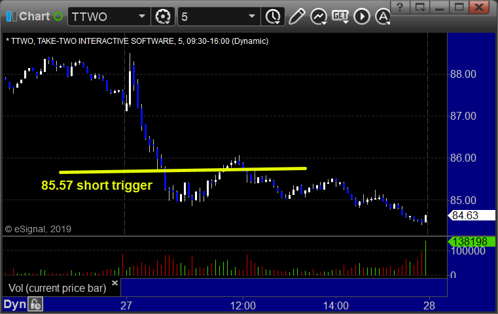This screenshot has height=314, width=498.
Task: Click the GET advanced tools icon
Action: coord(340,16)
